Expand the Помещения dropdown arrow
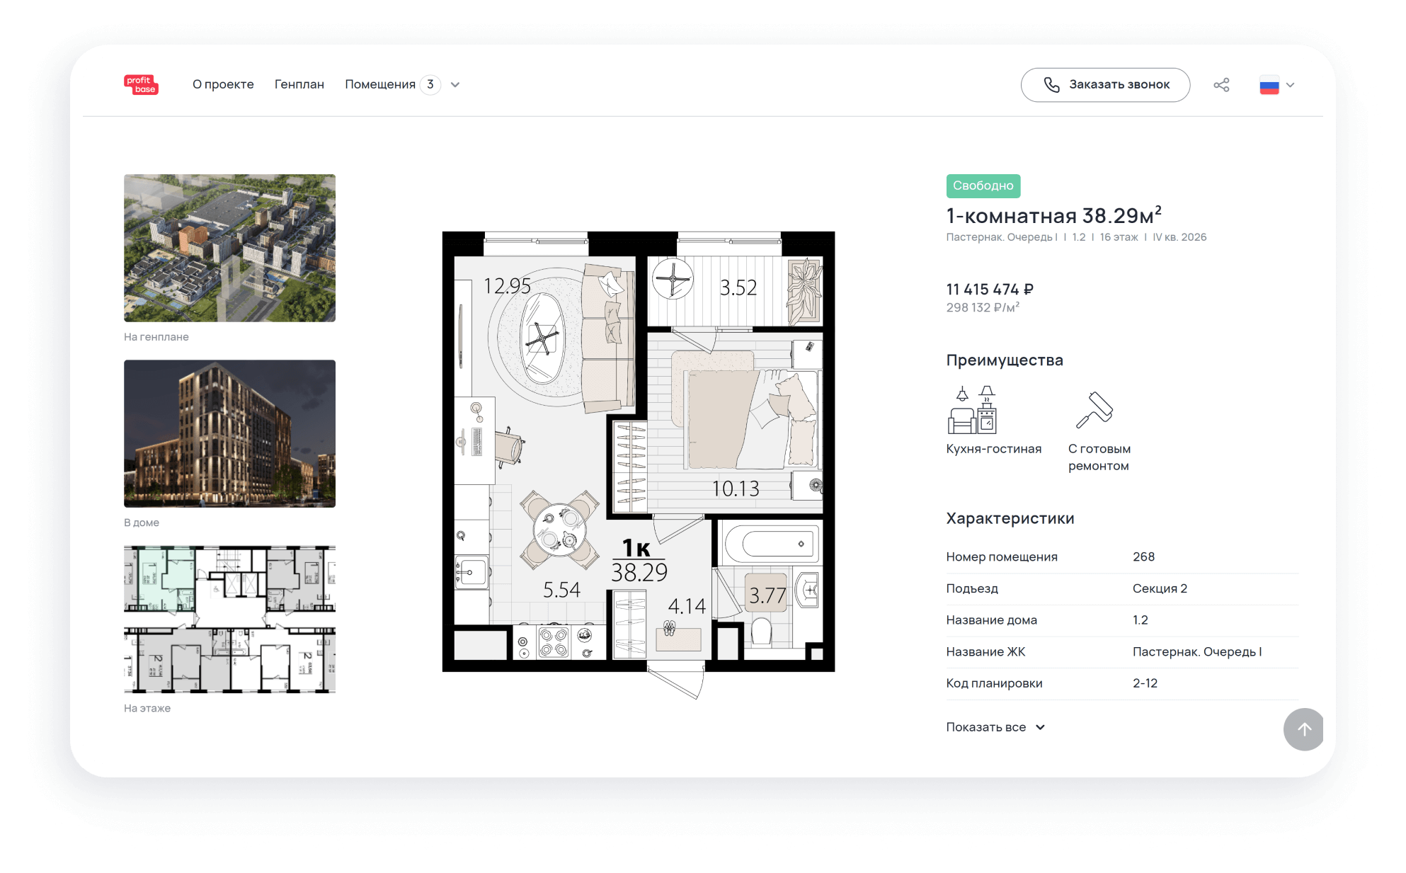 point(455,85)
